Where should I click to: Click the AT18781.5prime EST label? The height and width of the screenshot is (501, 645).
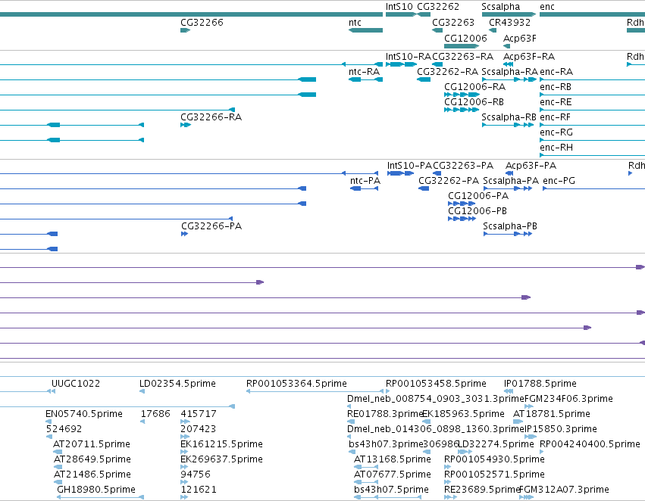552,414
